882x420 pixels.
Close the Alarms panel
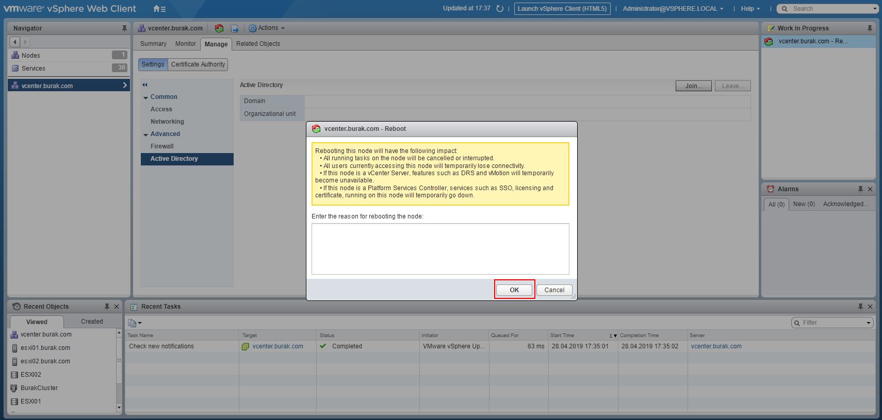point(870,189)
